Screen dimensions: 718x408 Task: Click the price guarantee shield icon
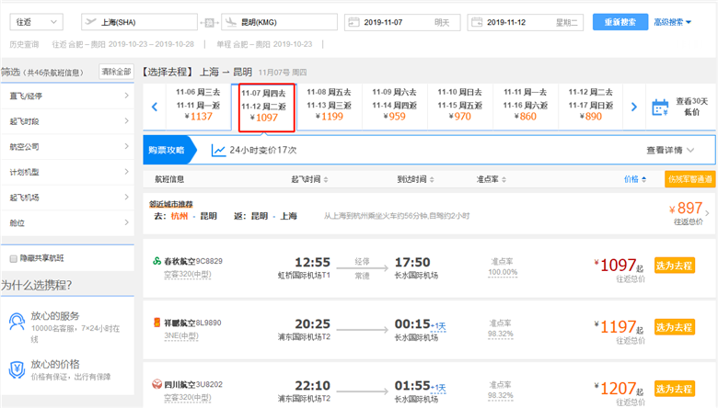tap(17, 369)
